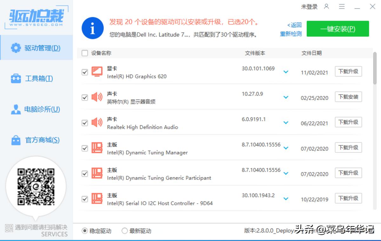Click the 重新检测 link to rescan drivers
381x241 pixels.
pyautogui.click(x=291, y=33)
